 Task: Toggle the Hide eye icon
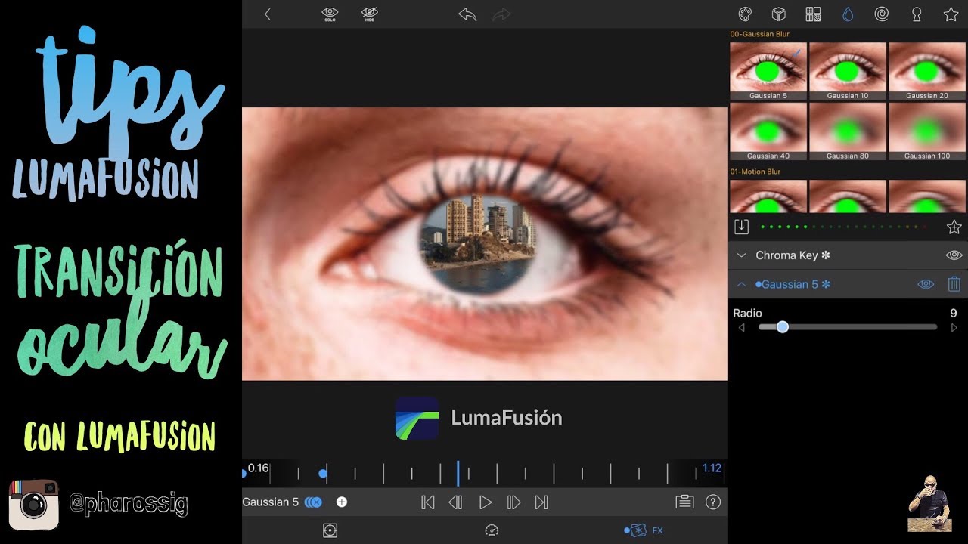(369, 14)
